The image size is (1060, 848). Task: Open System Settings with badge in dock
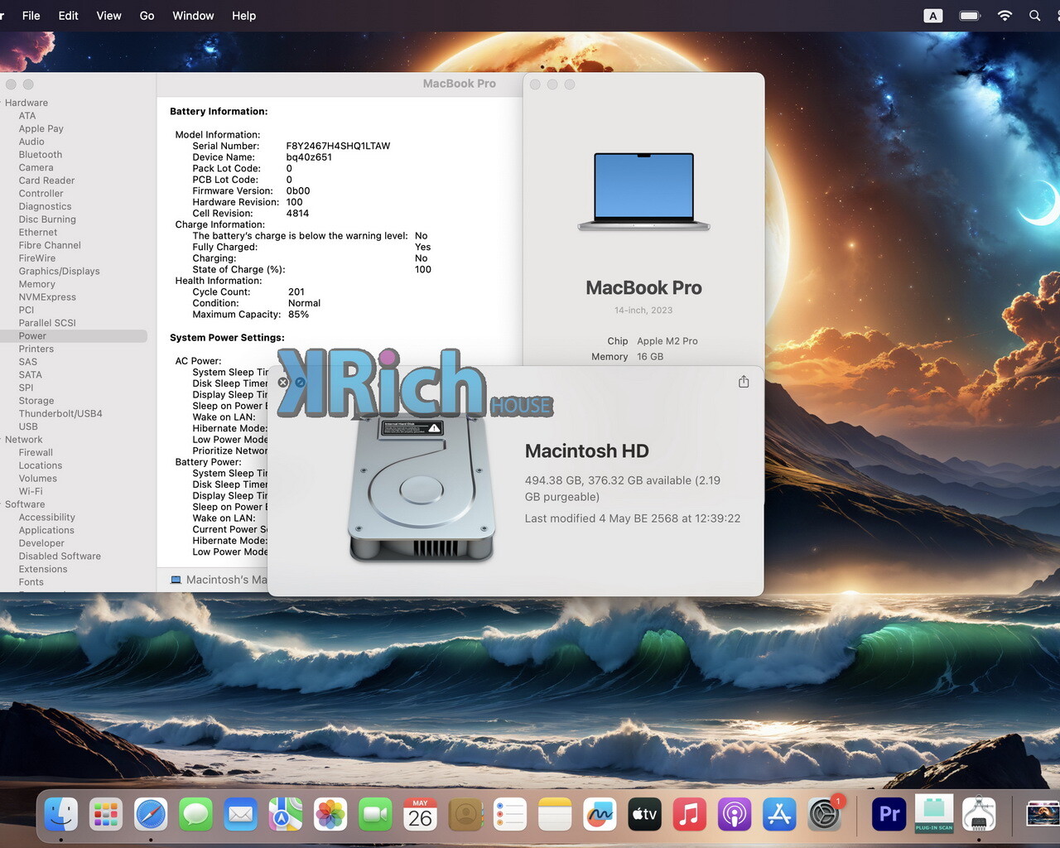825,815
